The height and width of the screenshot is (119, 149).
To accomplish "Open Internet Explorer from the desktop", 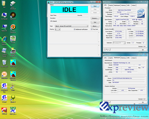I will 4,40.
